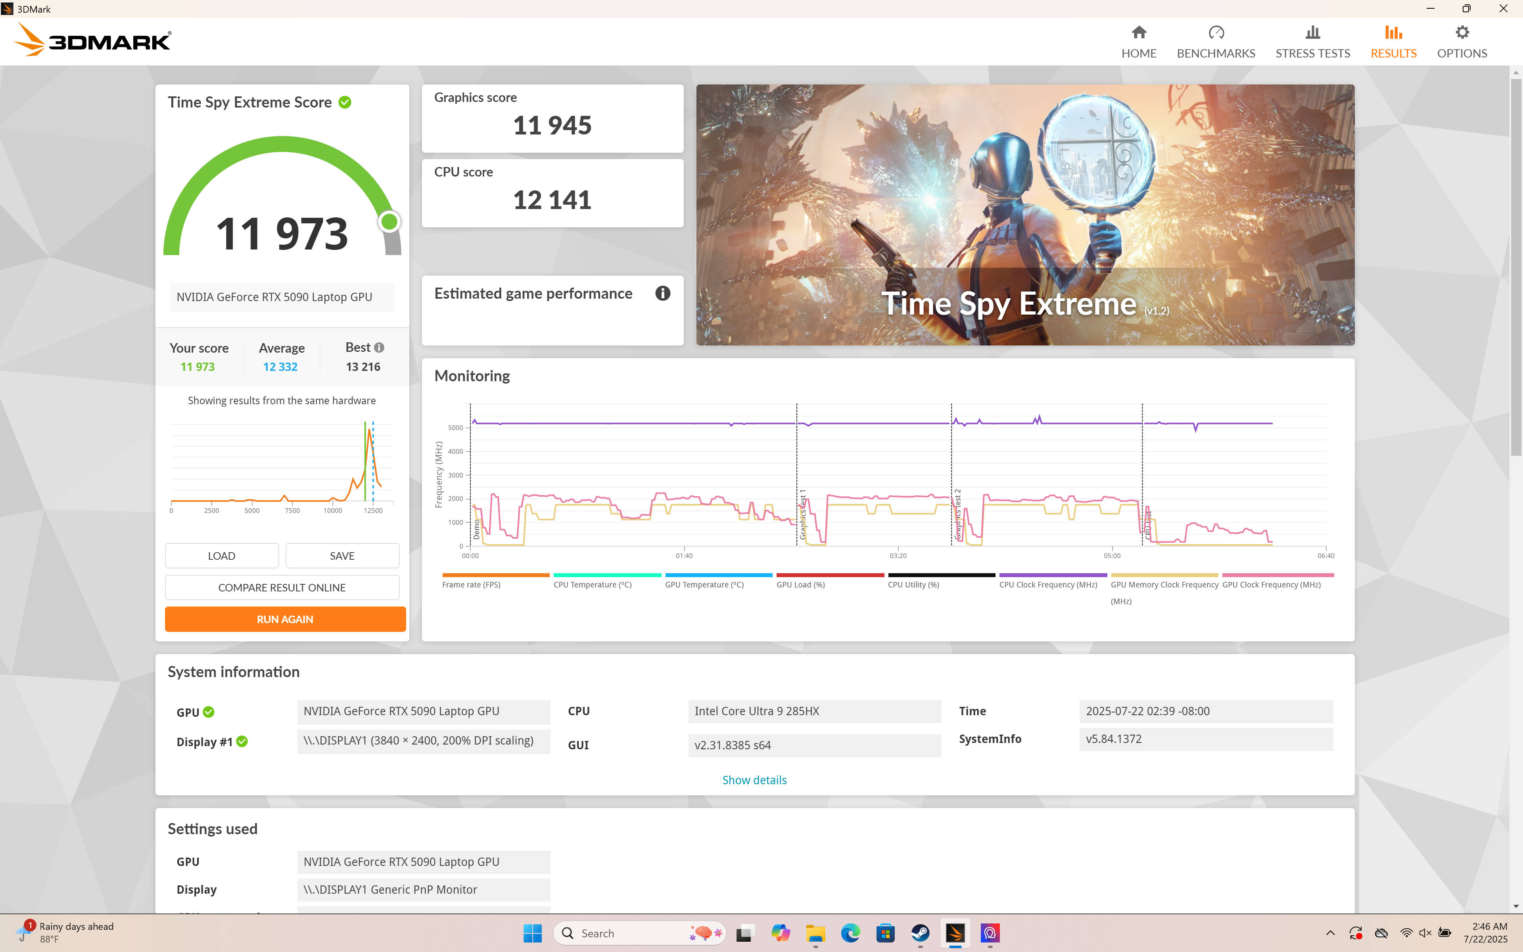The image size is (1523, 952).
Task: Click the 3DMark logo
Action: pyautogui.click(x=92, y=40)
